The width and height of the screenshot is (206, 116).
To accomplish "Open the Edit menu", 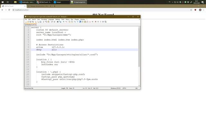I will point(29,19).
